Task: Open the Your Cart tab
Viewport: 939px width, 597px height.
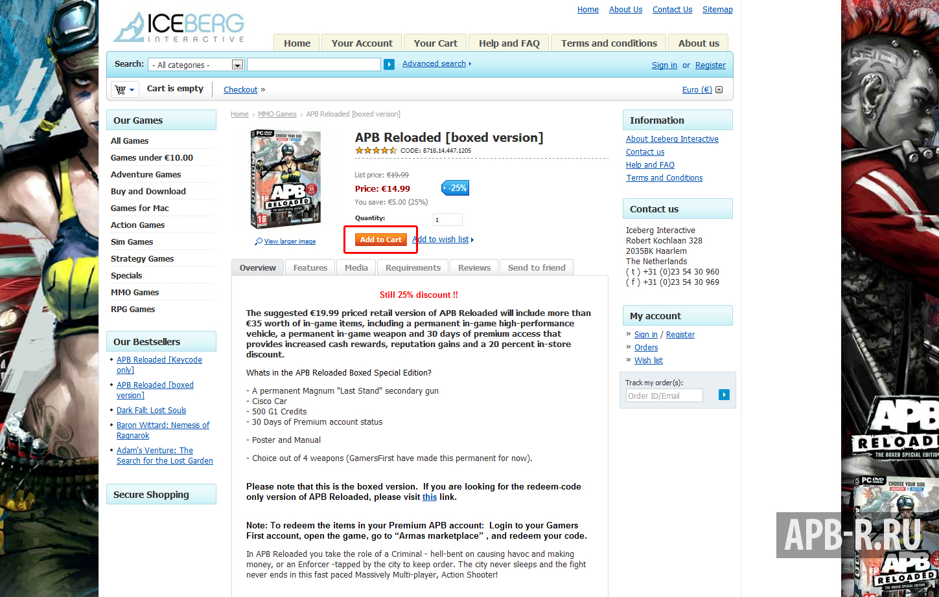Action: tap(435, 43)
